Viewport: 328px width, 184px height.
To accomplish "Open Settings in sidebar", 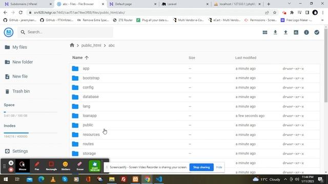I will tap(16, 151).
